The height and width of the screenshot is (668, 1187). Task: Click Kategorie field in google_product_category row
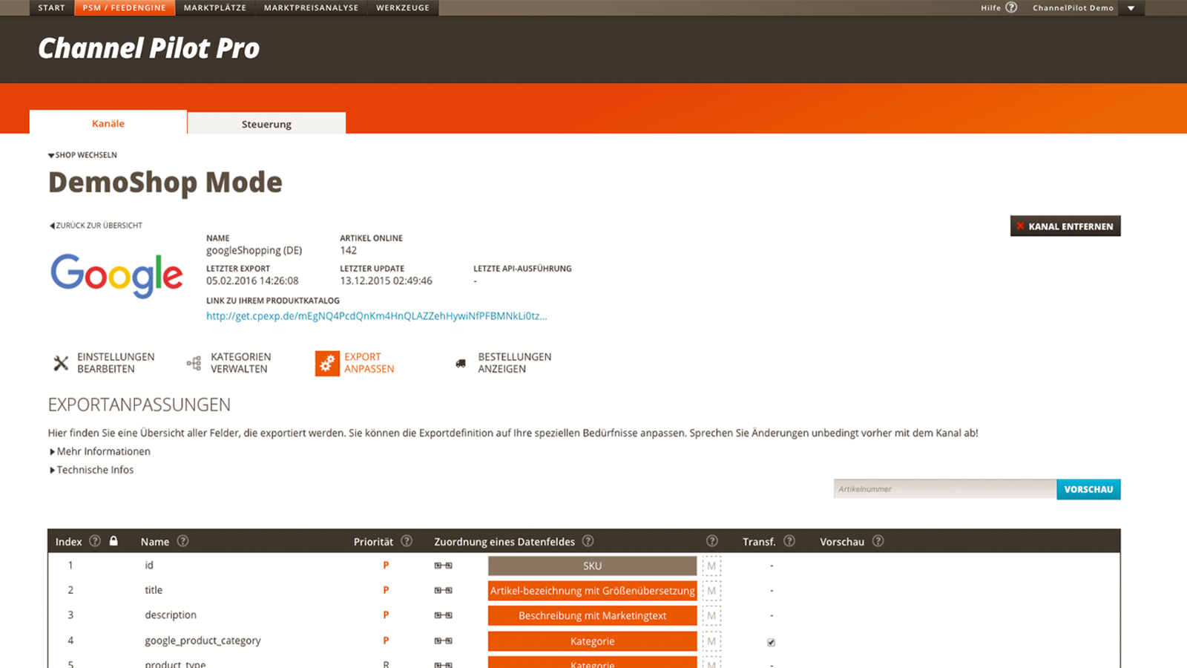[592, 641]
